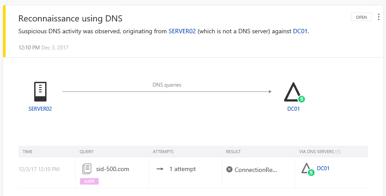
Task: Click the SERVER02 label under the server icon
Action: [40, 109]
